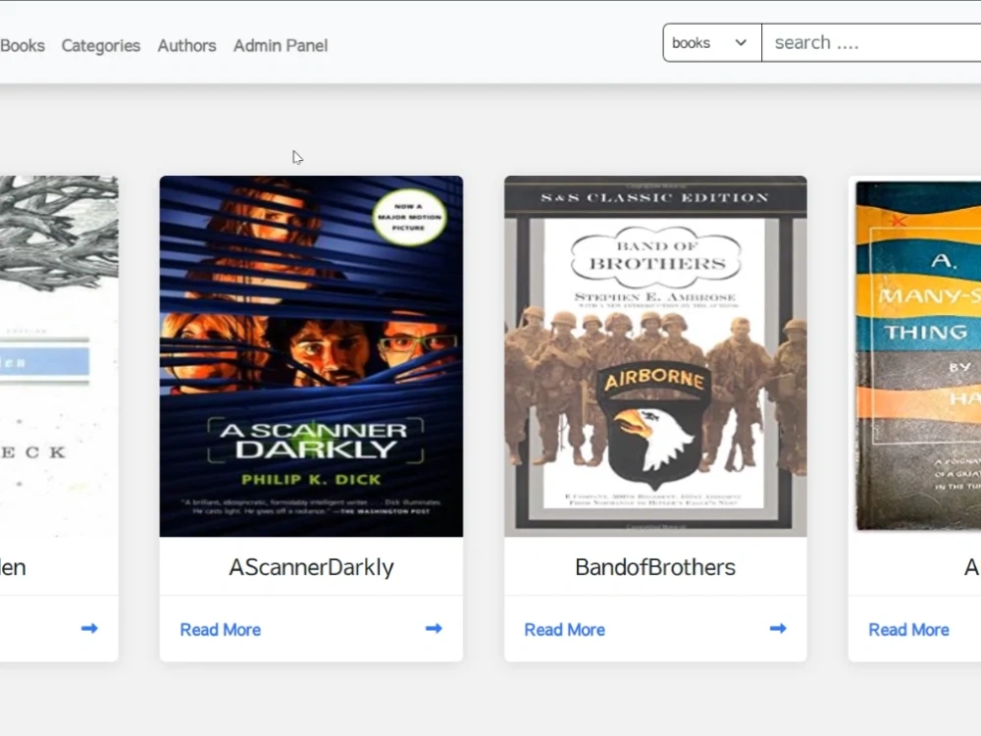Click the arrow icon on BandofBrothers card

coord(778,628)
